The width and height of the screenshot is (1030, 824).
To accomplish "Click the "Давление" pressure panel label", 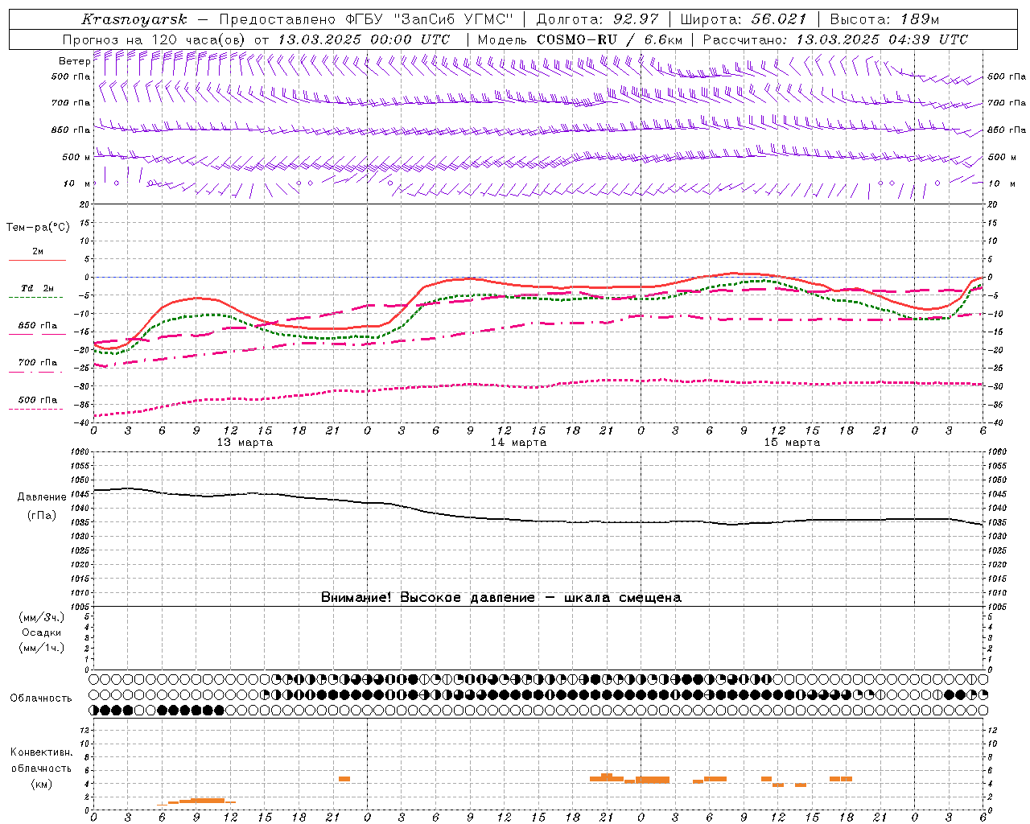I will [42, 496].
